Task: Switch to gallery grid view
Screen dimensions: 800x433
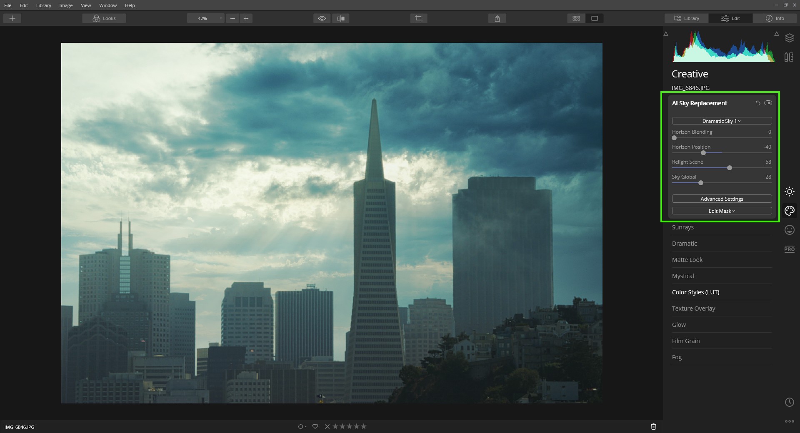Action: pos(576,18)
